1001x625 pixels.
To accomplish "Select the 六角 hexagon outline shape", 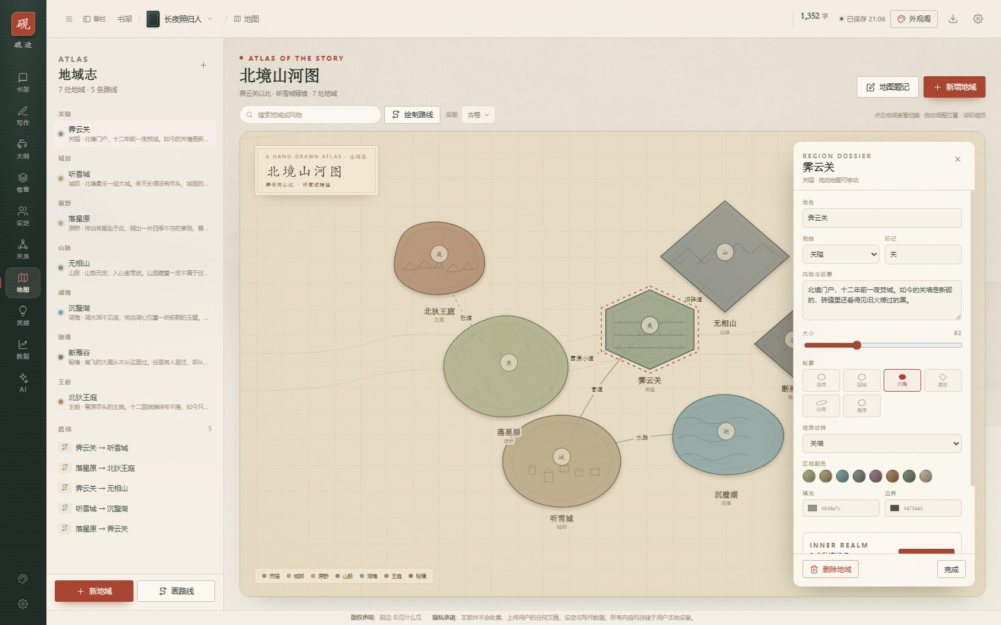I will [x=902, y=380].
